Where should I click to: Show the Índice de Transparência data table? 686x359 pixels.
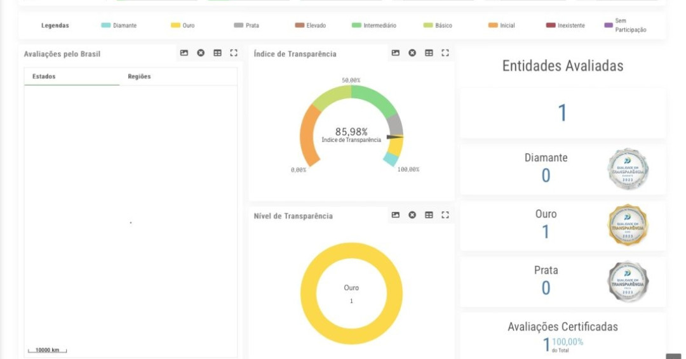click(429, 53)
